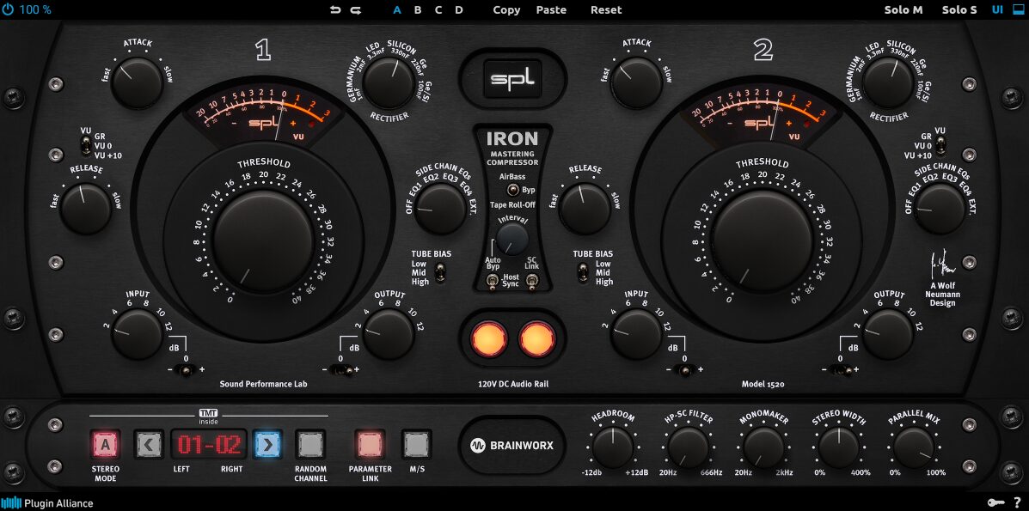
Task: Select preset slot D
Action: click(459, 9)
